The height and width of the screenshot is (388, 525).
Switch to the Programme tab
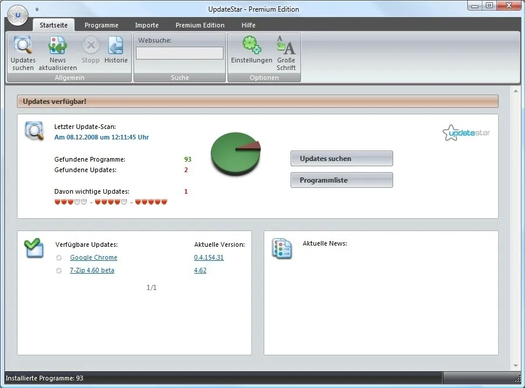coord(101,25)
